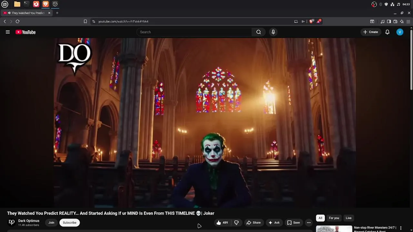Go forward to the next page
Image resolution: width=413 pixels, height=232 pixels.
pos(11,22)
